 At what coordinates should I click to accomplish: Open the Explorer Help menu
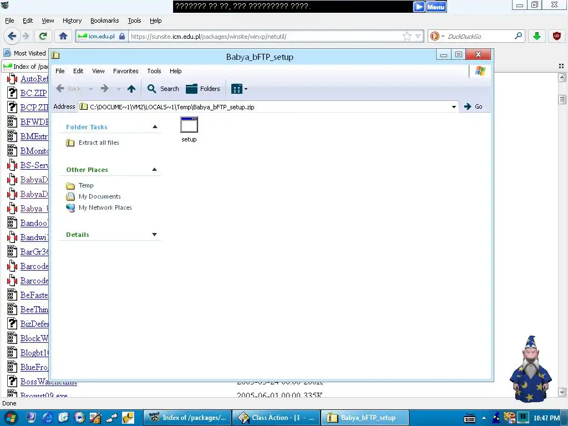(x=176, y=71)
